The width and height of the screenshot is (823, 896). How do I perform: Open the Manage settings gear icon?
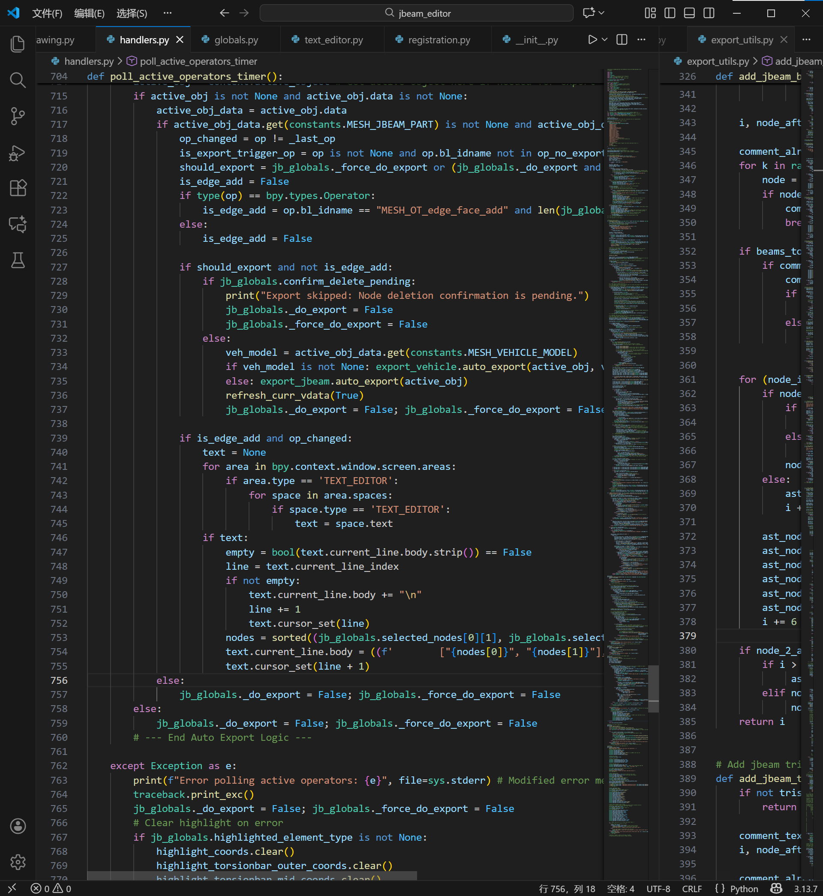(18, 862)
